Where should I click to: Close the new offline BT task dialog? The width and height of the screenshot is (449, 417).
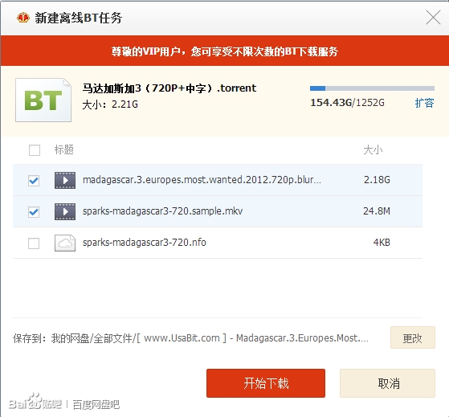(x=433, y=18)
